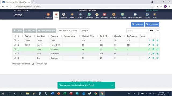Open inventory details icon for Pencil row
Image resolution: width=172 pixels, height=96 pixels.
pyautogui.click(x=153, y=49)
